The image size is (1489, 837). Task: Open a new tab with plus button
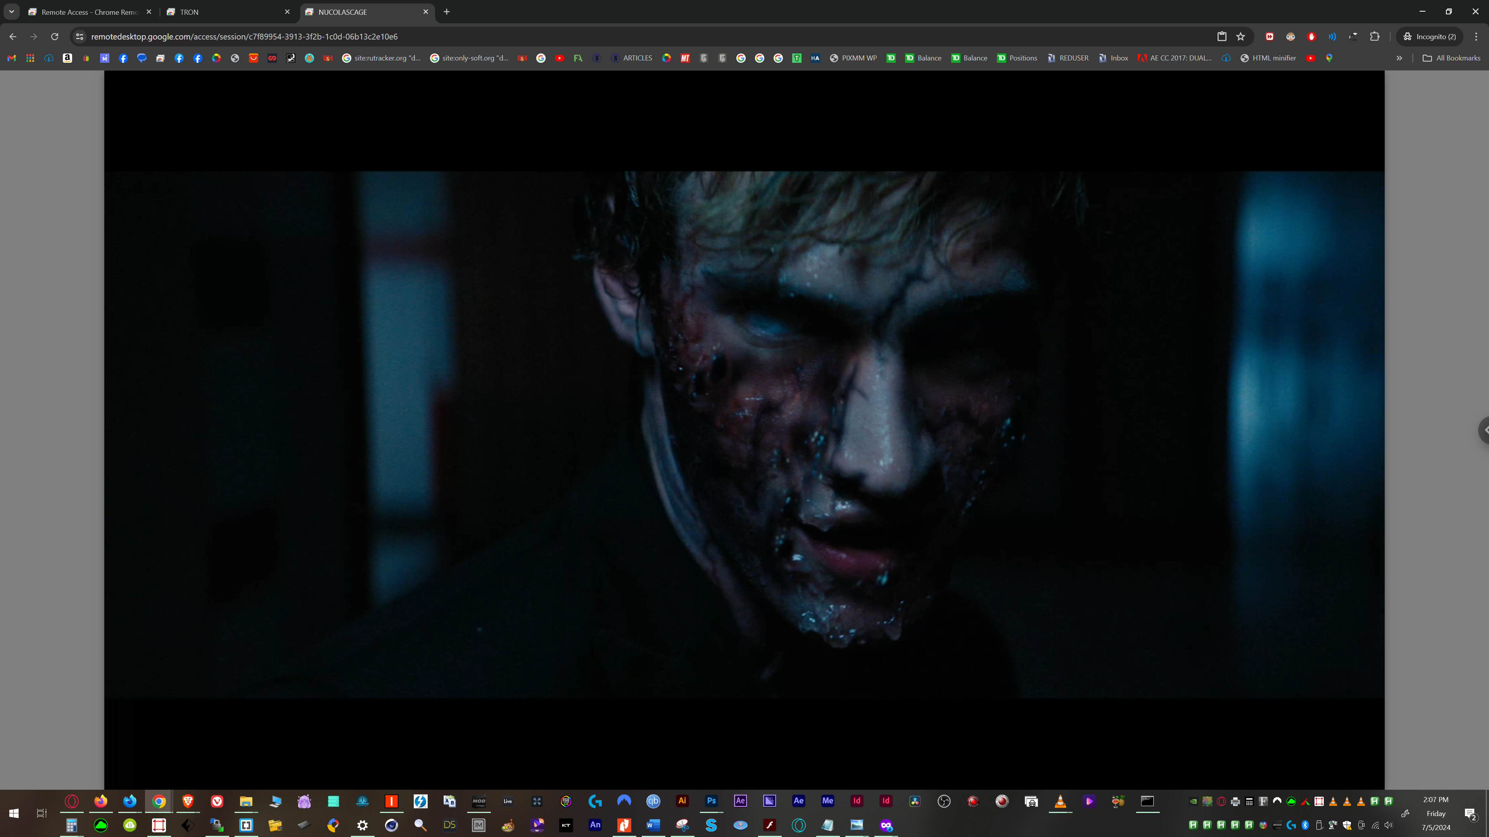(446, 12)
